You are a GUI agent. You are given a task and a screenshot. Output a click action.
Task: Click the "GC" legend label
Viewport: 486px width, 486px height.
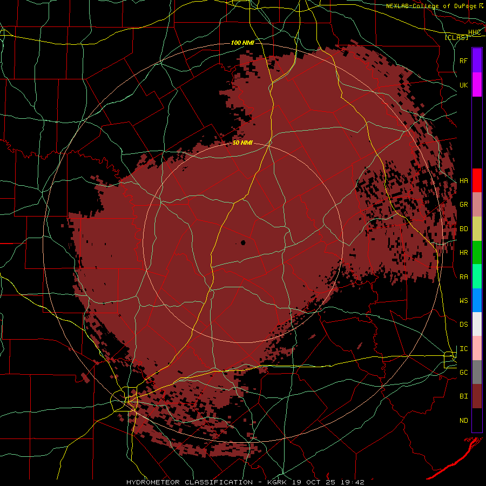pos(464,373)
